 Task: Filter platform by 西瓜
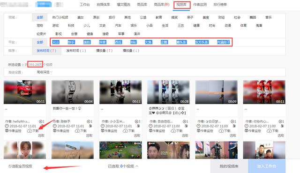tap(118, 42)
